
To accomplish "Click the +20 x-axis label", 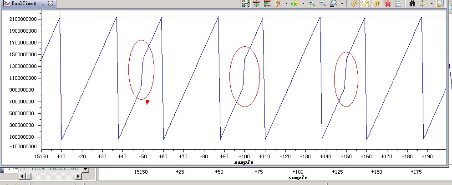I will 82,156.
